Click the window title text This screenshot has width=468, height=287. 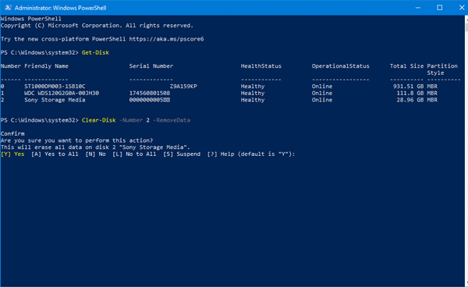coord(61,8)
